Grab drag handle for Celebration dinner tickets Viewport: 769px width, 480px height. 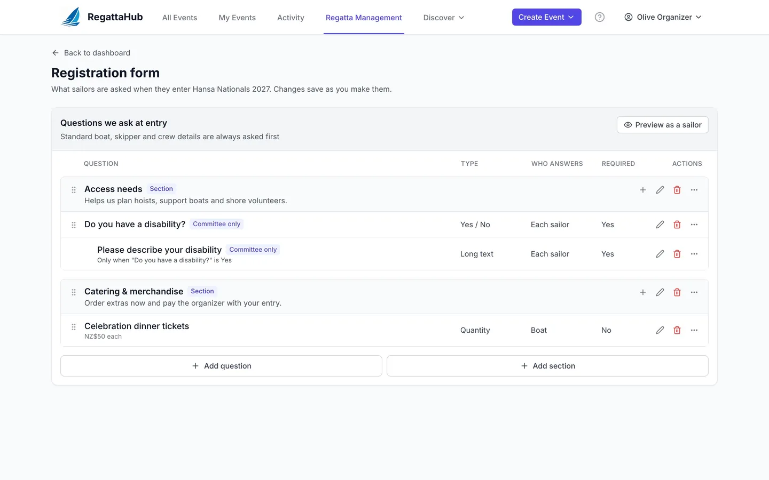(x=74, y=327)
